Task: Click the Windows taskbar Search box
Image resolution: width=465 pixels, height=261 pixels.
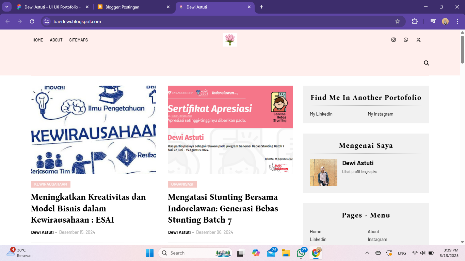Action: (x=195, y=253)
